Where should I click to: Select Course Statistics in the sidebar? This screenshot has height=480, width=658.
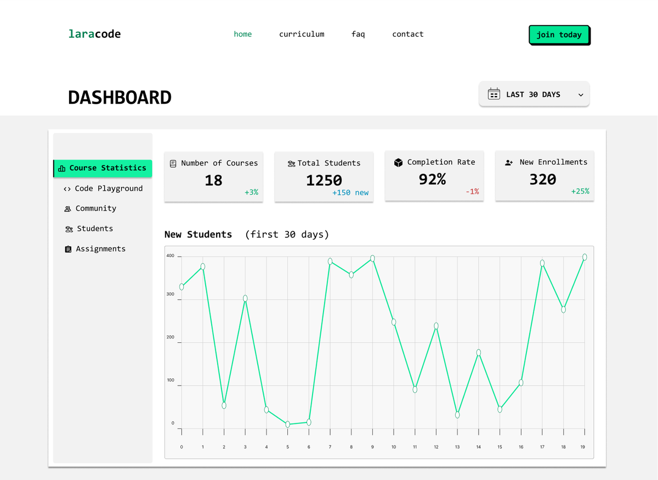(x=103, y=168)
